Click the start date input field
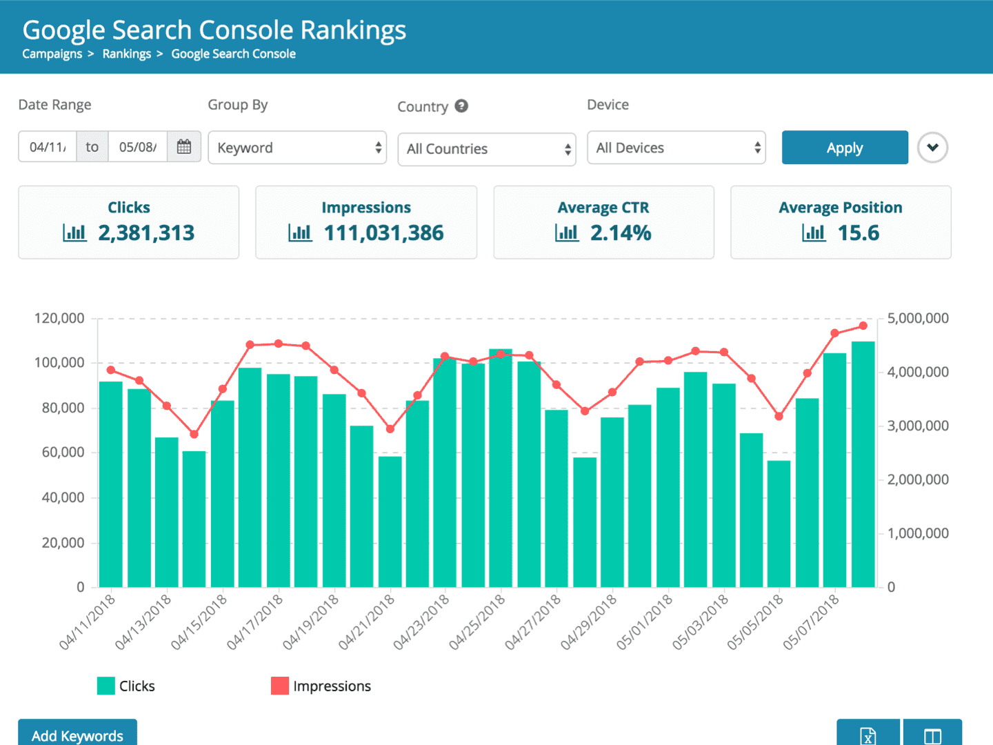 47,147
